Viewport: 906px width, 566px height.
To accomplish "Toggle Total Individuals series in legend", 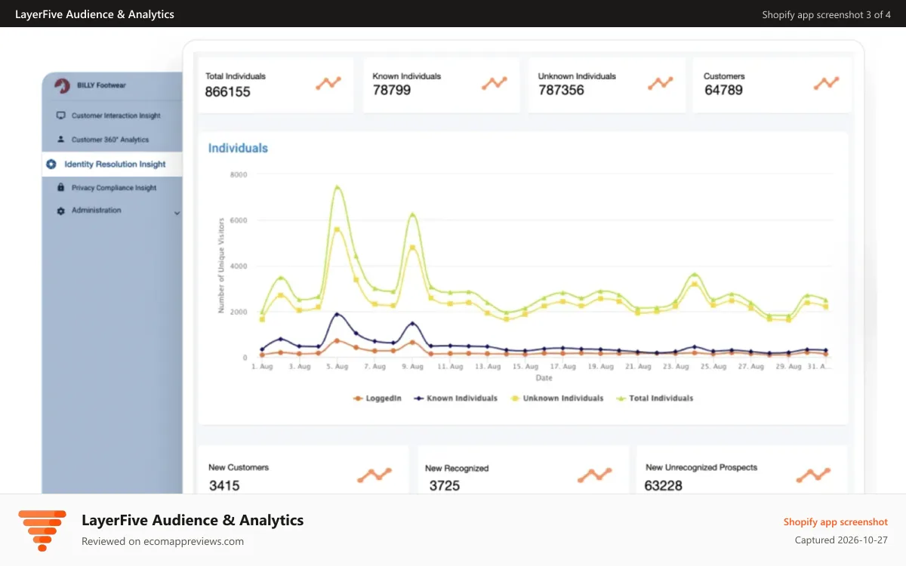I will tap(655, 398).
